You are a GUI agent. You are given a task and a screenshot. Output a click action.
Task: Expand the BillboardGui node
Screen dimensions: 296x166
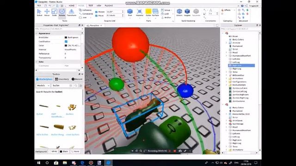pos(227,75)
